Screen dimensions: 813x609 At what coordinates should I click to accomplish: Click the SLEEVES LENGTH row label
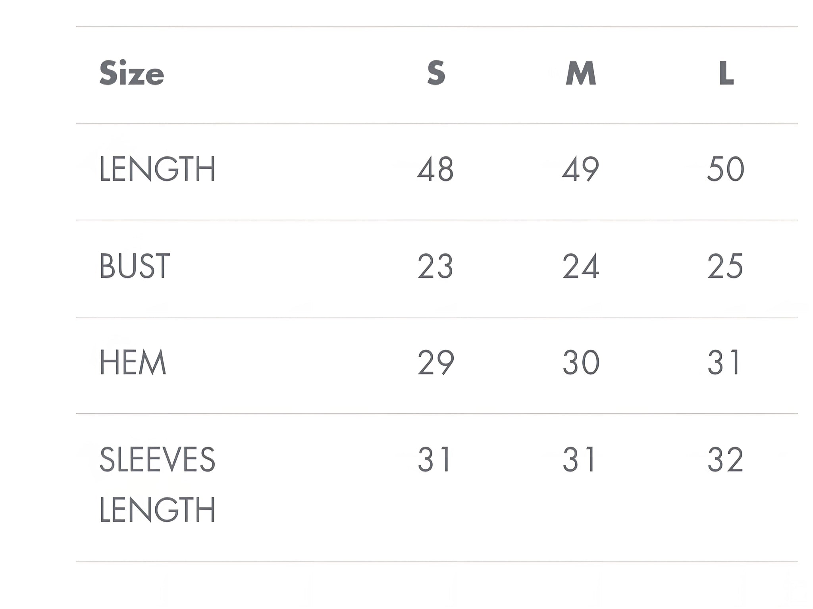[157, 484]
